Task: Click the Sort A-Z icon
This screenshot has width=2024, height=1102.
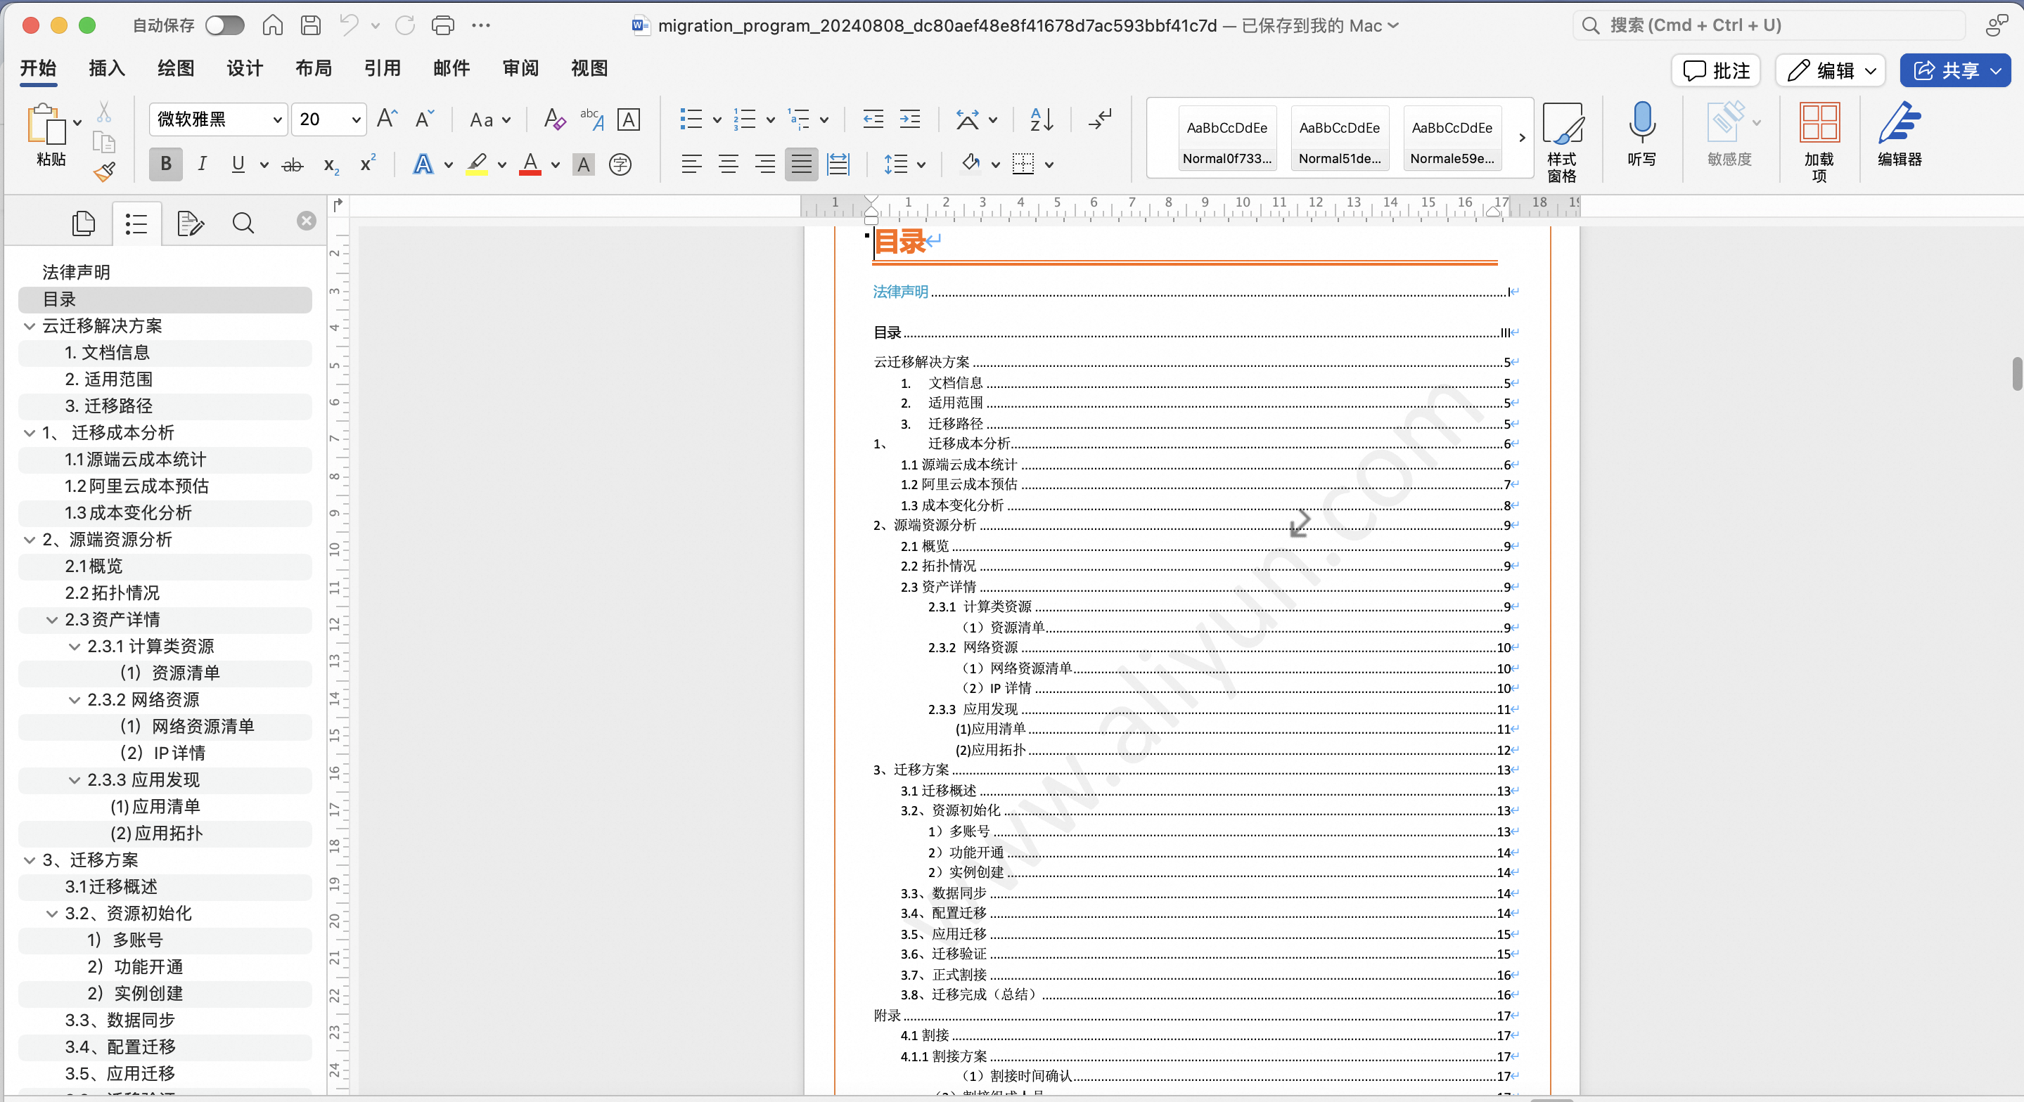Action: (1041, 119)
